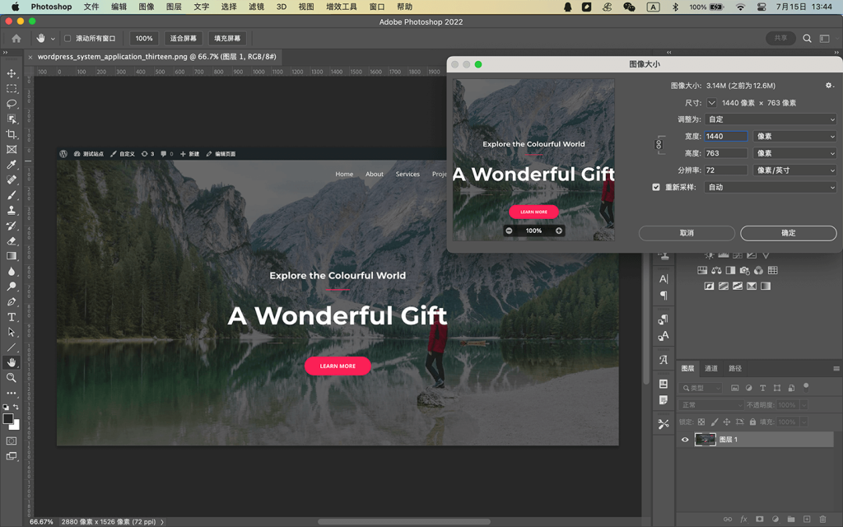Click the 宽度 width input field
843x527 pixels.
point(726,137)
